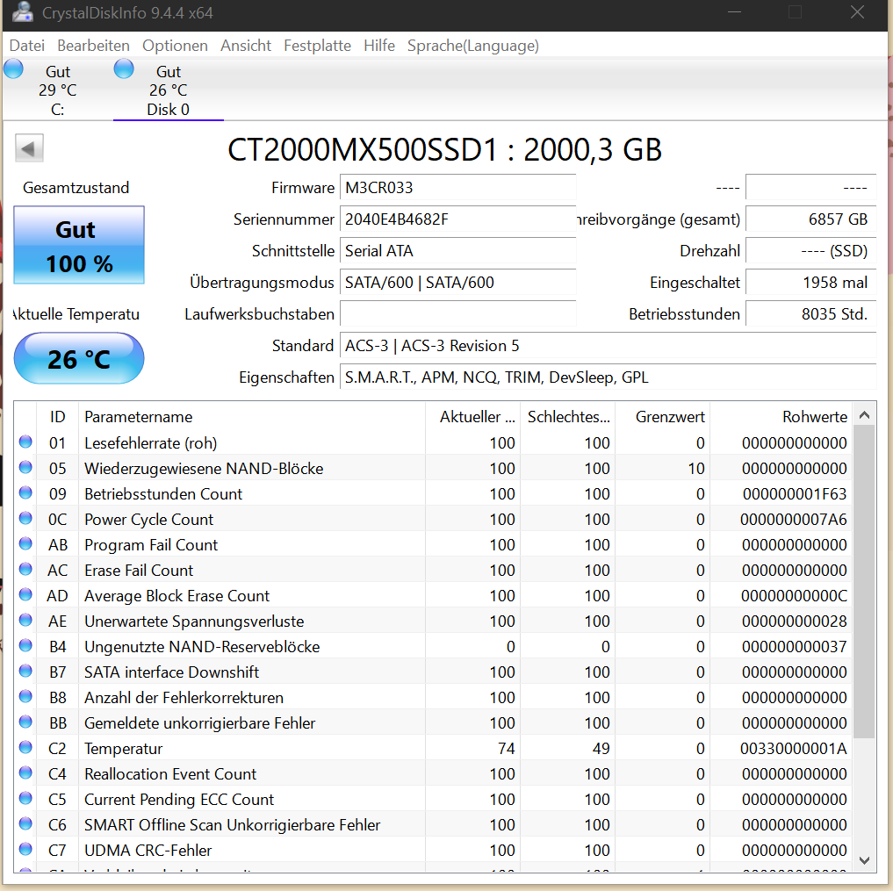Open the Bearbeiten menu
This screenshot has height=891, width=893.
pyautogui.click(x=93, y=46)
